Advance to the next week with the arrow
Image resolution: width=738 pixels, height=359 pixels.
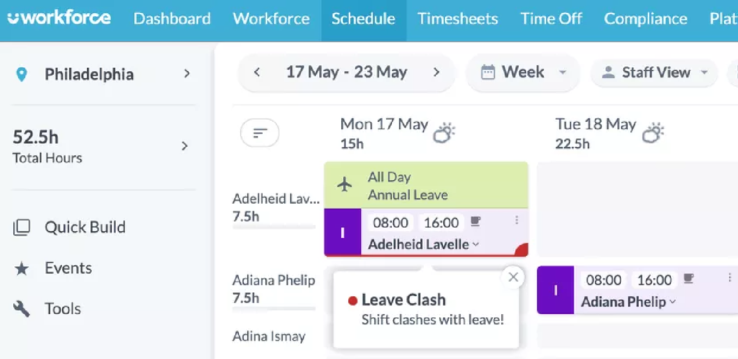point(437,73)
